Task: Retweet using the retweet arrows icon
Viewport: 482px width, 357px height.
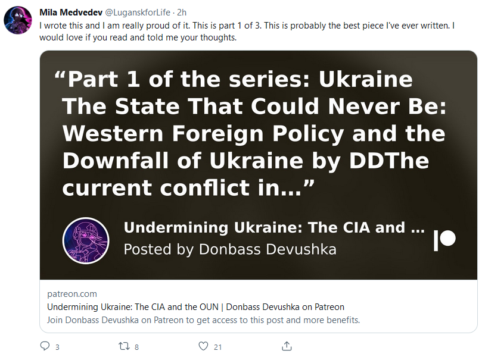Action: tap(124, 346)
